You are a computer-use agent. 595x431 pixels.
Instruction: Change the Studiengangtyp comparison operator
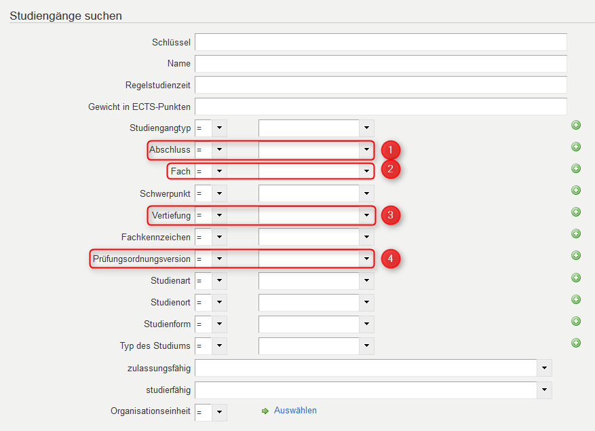(x=219, y=128)
